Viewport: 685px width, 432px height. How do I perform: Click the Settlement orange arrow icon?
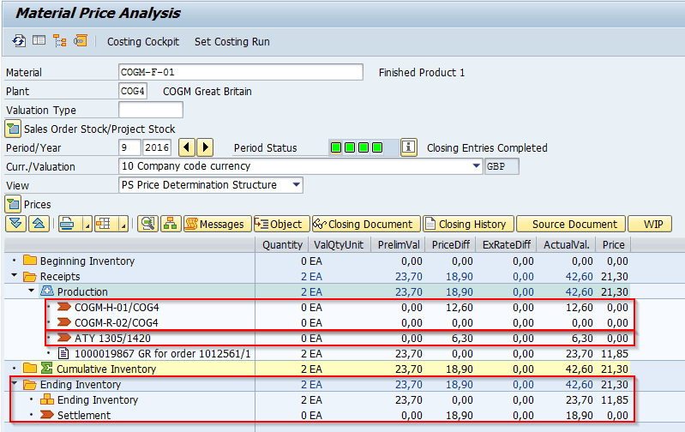pos(47,415)
